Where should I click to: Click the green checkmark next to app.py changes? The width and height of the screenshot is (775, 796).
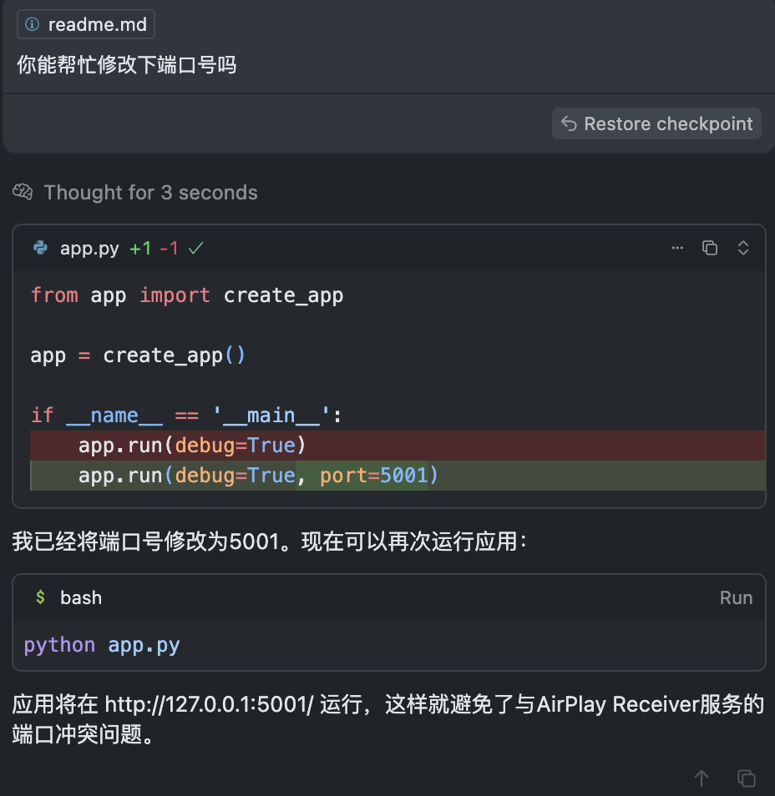click(196, 248)
